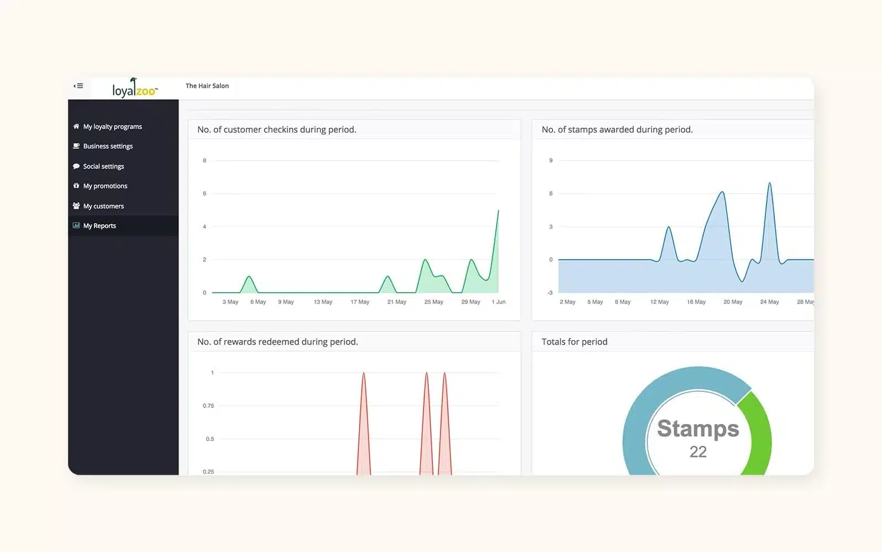Image resolution: width=882 pixels, height=552 pixels.
Task: Click the Stamps 22 total label
Action: tap(698, 438)
